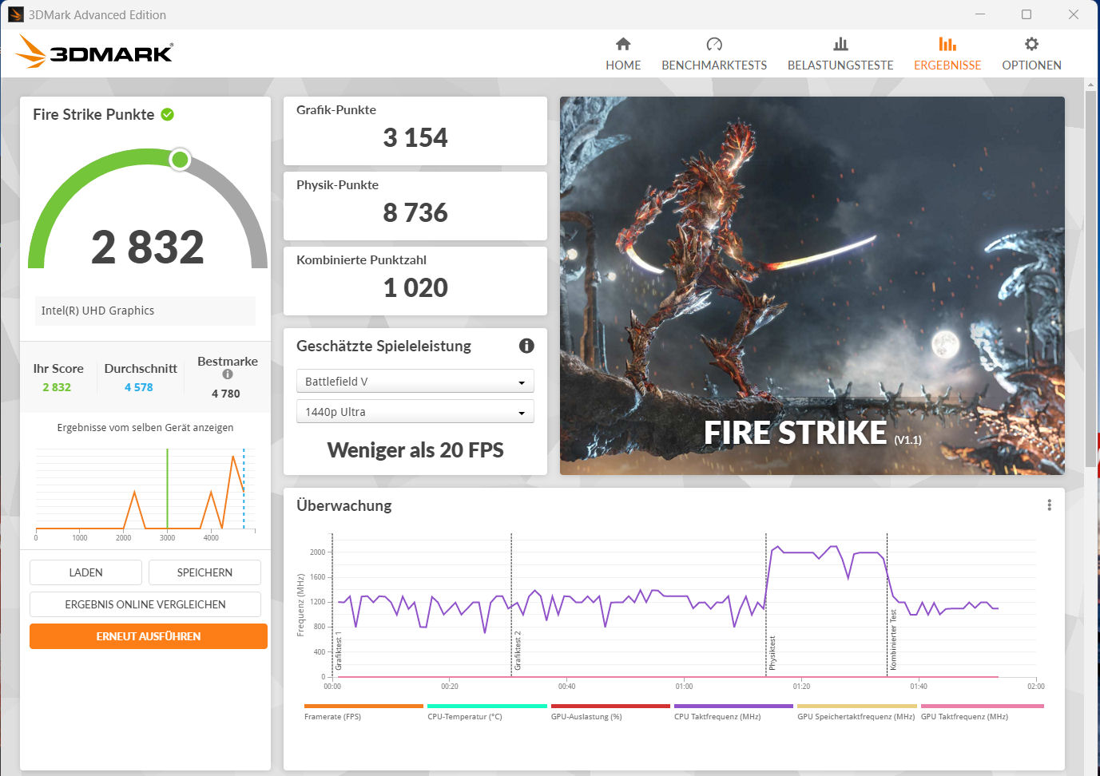
Task: Toggle GPU-Auslastung (%) legend swatch
Action: (610, 707)
